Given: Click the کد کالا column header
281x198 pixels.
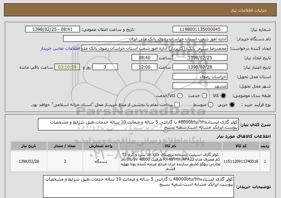Looking at the screenshot, I should pyautogui.click(x=241, y=146).
